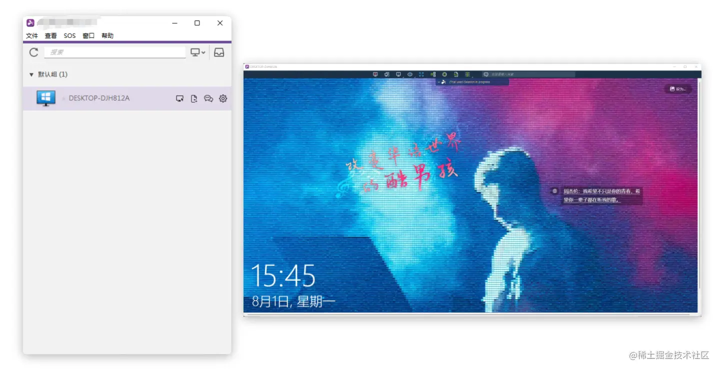Click the 设为... button on the remote desktop

pyautogui.click(x=678, y=89)
